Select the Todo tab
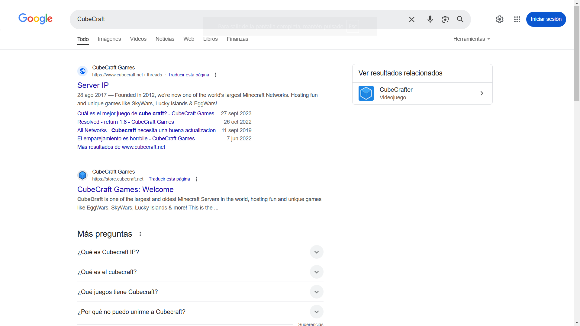Image resolution: width=580 pixels, height=326 pixels. 83,39
